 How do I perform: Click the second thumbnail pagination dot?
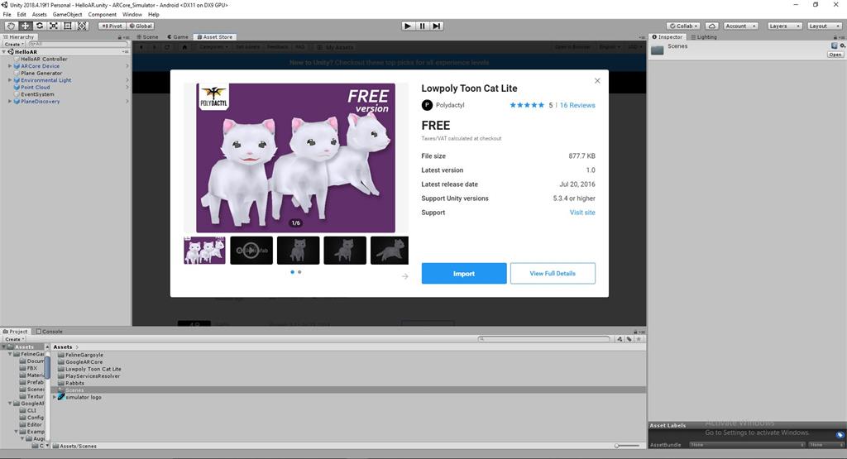[299, 272]
